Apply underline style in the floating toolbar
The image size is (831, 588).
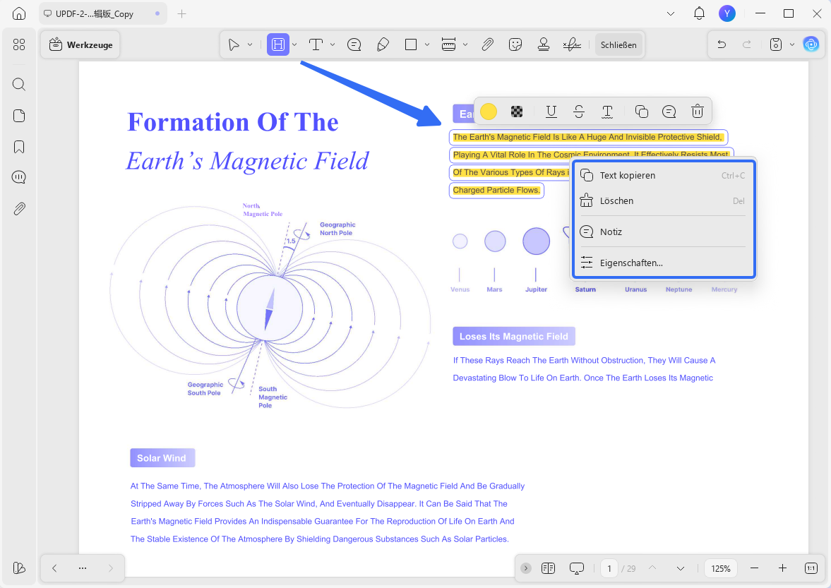[x=551, y=112]
